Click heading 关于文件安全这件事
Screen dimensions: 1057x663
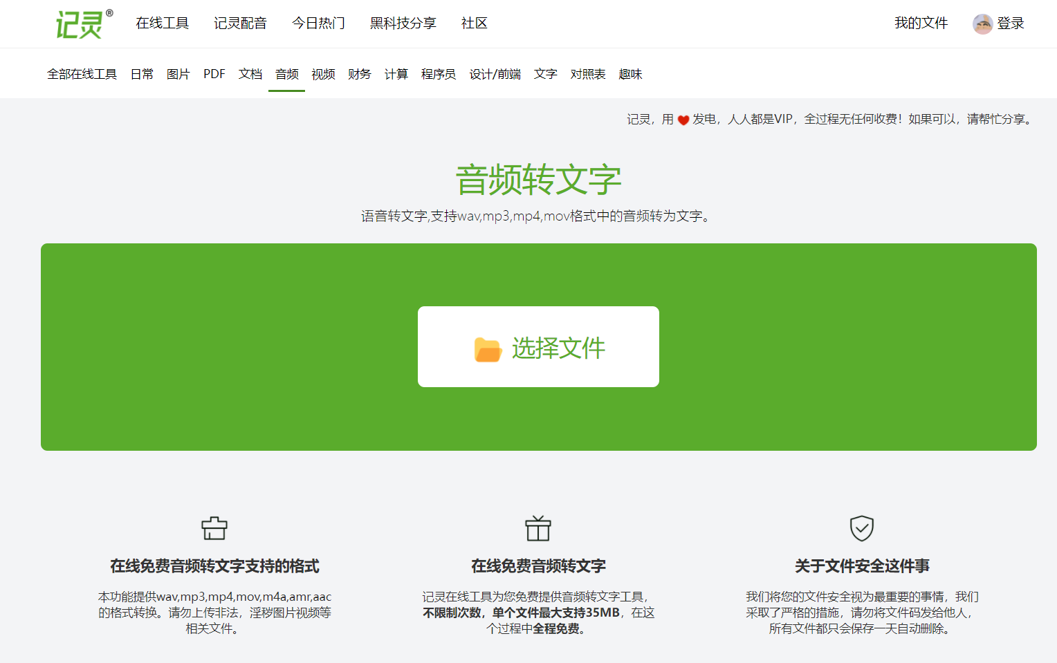pyautogui.click(x=862, y=566)
